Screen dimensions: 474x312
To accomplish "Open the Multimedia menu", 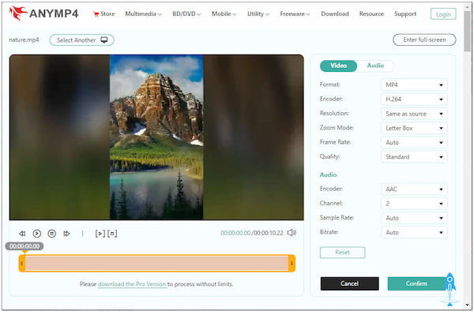I will pyautogui.click(x=143, y=14).
